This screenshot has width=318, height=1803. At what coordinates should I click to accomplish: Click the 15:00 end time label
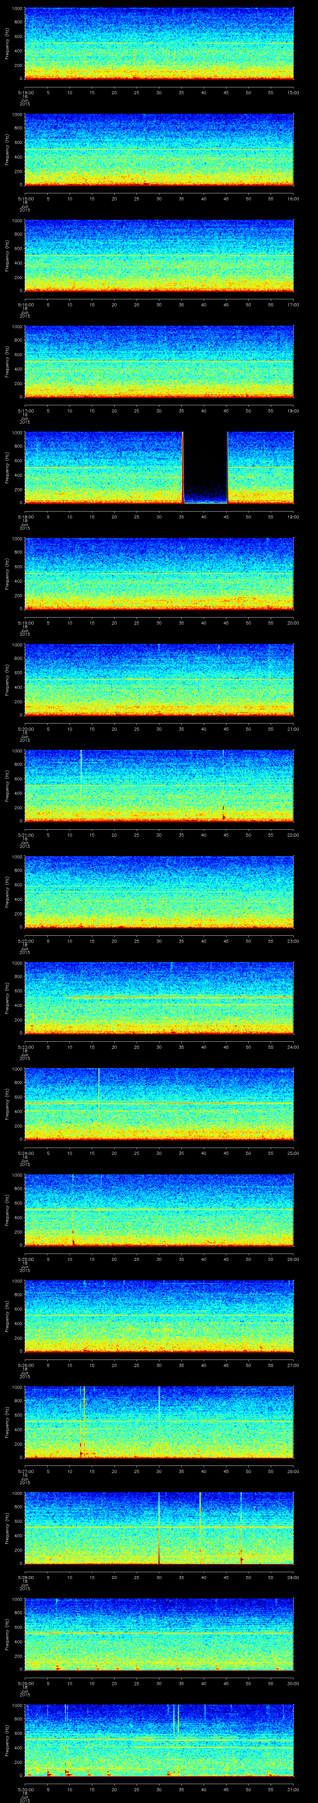click(x=293, y=92)
